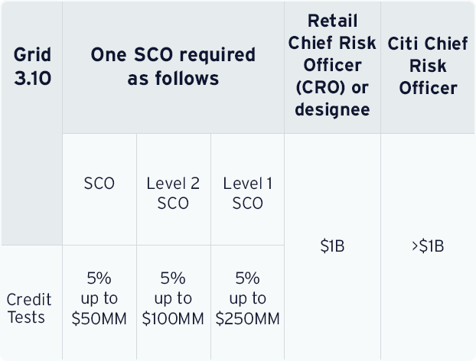Select the 'One SCO required as follows' header

173,67
